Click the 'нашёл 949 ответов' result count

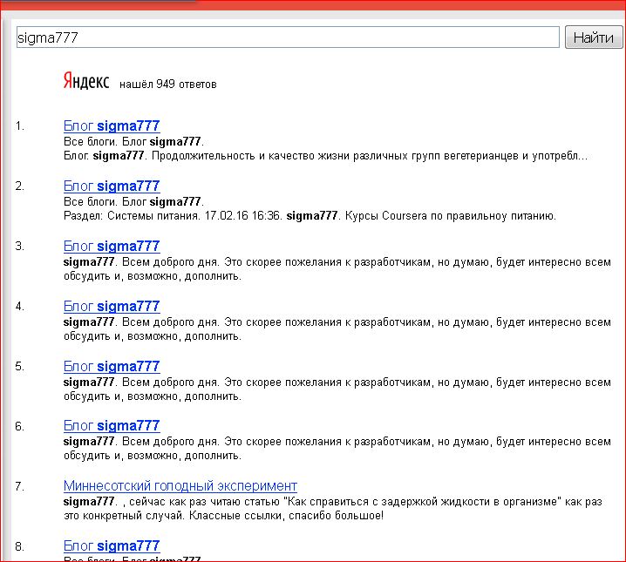point(167,85)
